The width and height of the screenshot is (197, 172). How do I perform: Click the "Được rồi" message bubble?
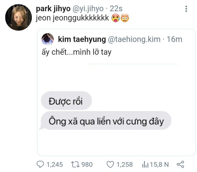pos(66,101)
